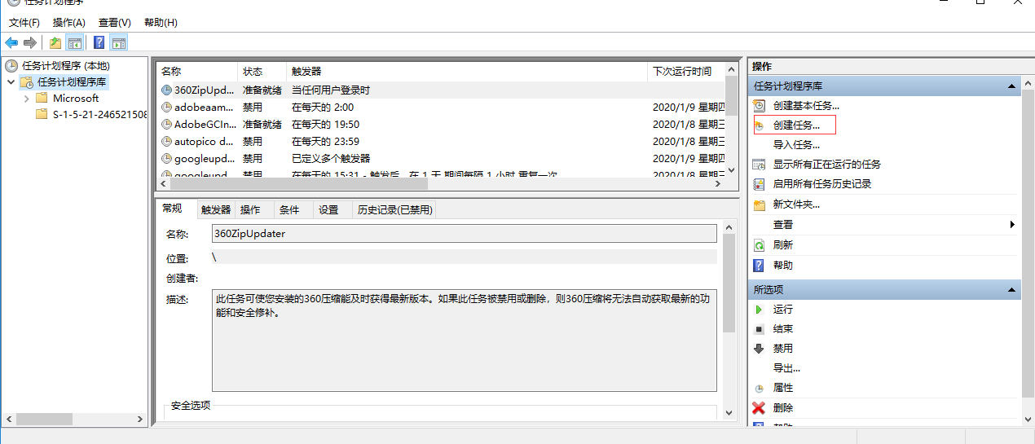
Task: Open 属性 of the selected task
Action: pos(782,388)
